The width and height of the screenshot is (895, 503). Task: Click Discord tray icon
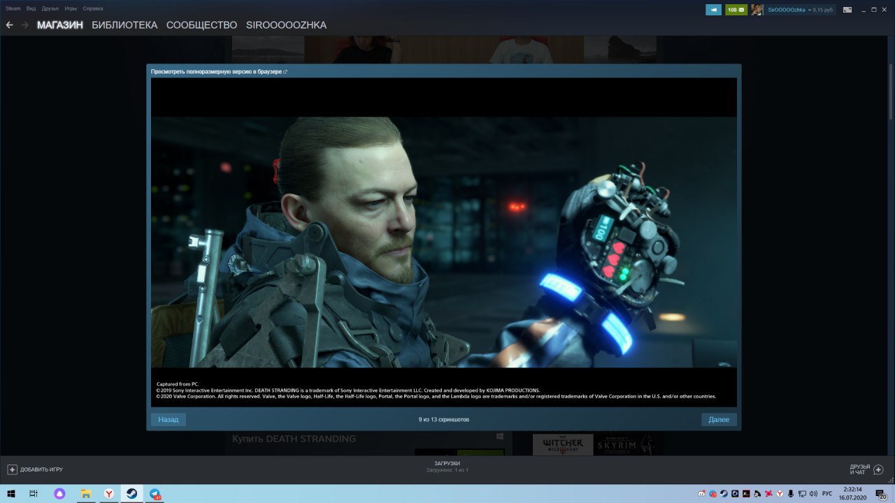(x=701, y=493)
